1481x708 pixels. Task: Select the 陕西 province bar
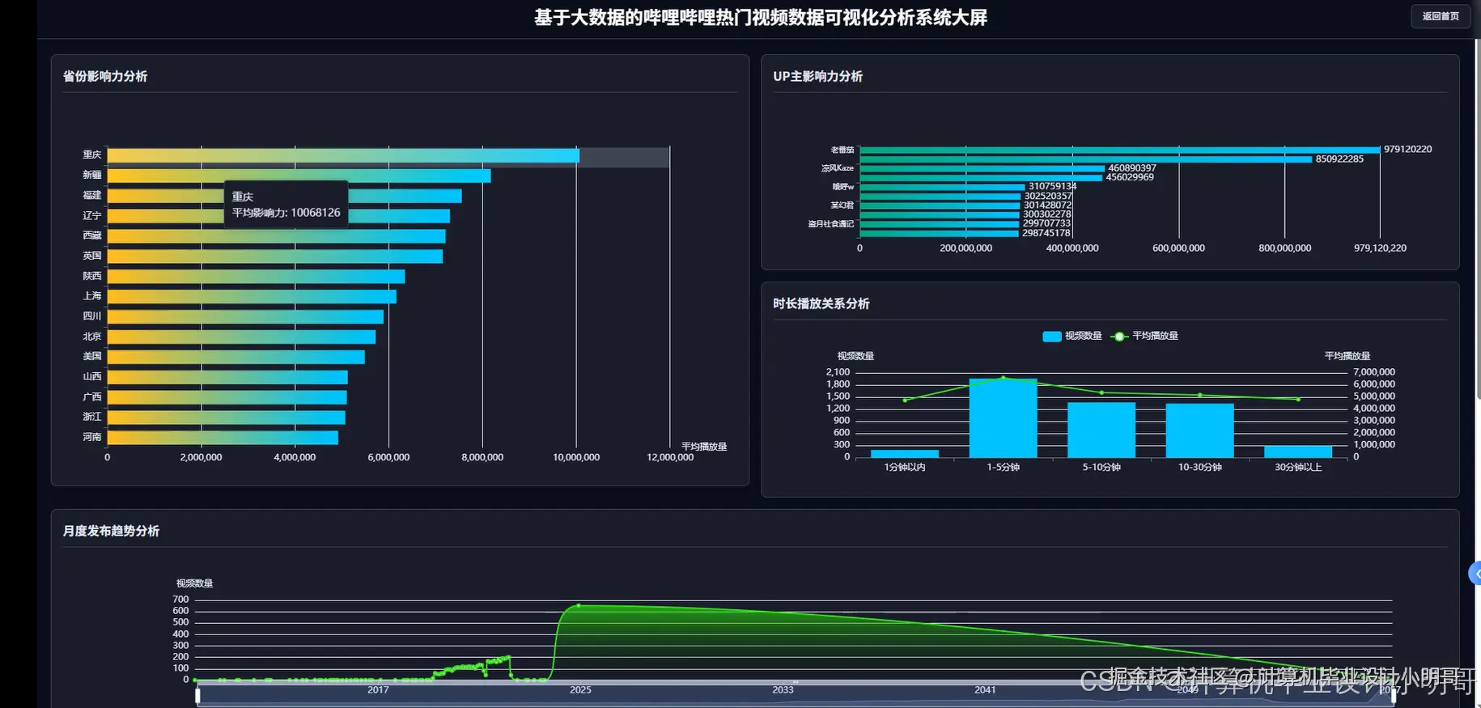click(x=256, y=277)
